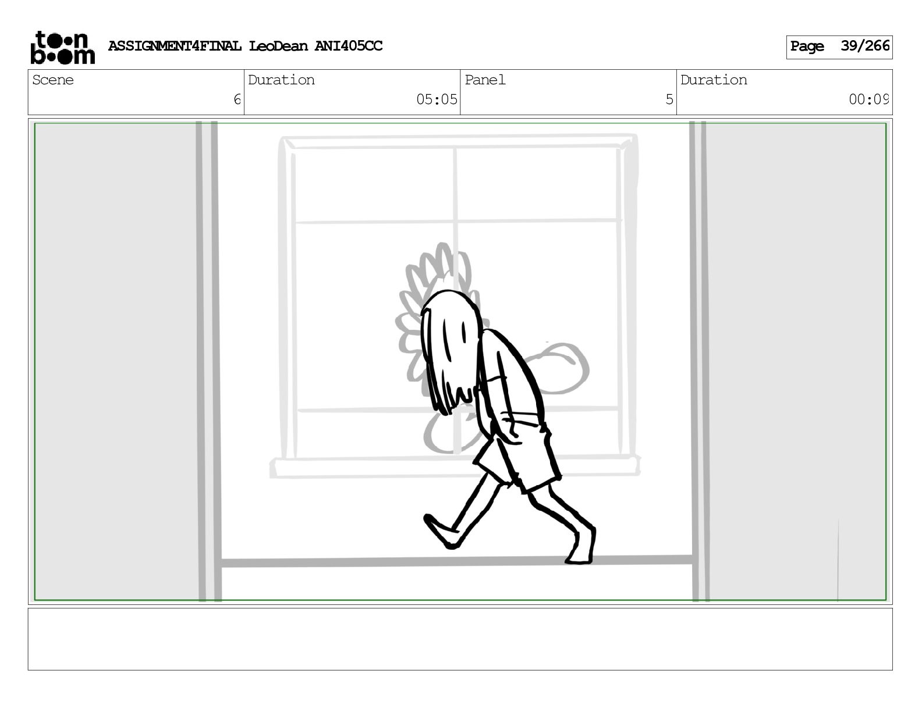The image size is (922, 712).
Task: Click the Toon Boom logo
Action: pos(62,47)
